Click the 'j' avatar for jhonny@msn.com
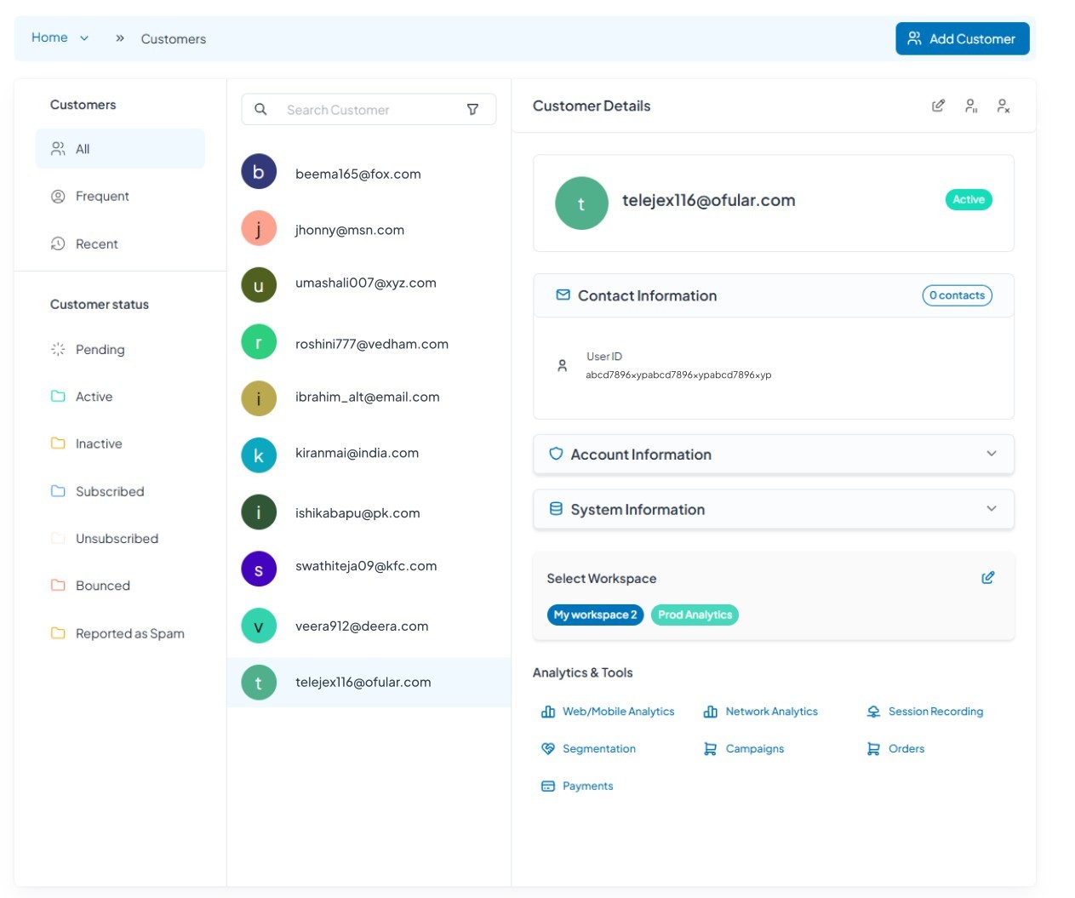 (259, 228)
